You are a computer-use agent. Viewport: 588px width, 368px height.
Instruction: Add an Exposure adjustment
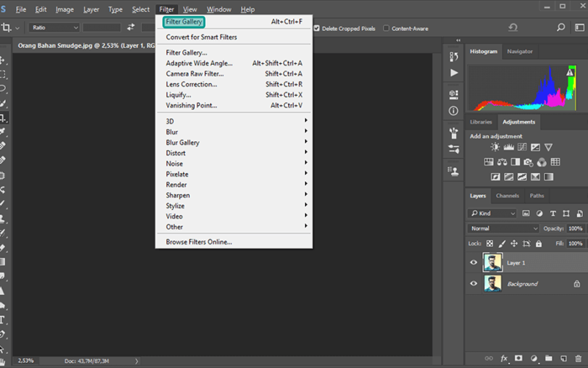(536, 147)
